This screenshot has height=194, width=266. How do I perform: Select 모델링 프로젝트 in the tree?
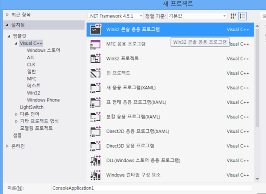(x=36, y=128)
